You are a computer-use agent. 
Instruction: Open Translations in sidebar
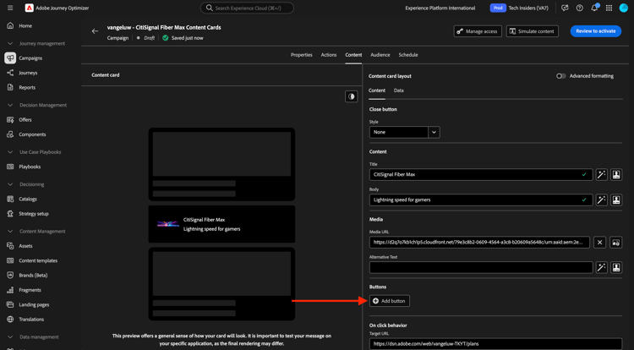click(x=31, y=320)
